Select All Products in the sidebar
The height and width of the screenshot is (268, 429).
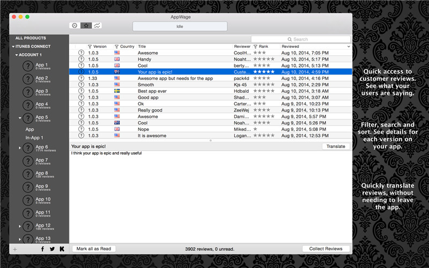tap(31, 38)
